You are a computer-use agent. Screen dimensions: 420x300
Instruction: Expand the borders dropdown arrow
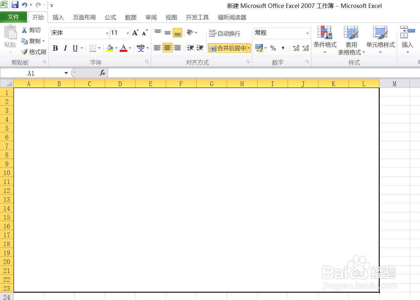coord(99,48)
